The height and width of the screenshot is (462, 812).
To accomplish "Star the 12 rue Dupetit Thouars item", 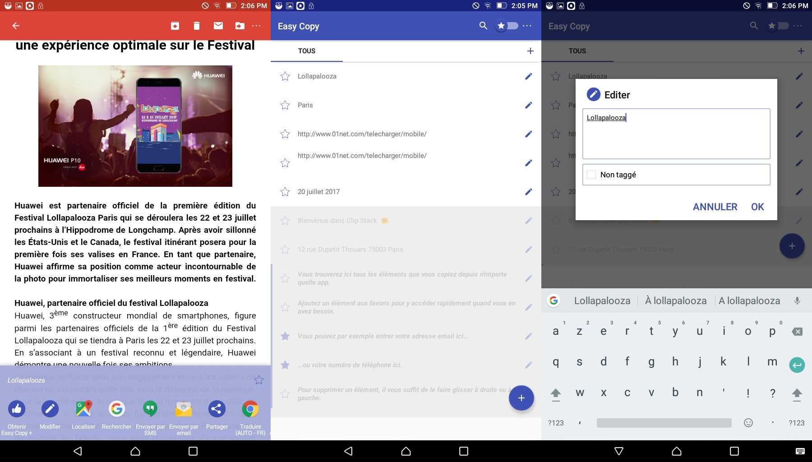I will [285, 249].
